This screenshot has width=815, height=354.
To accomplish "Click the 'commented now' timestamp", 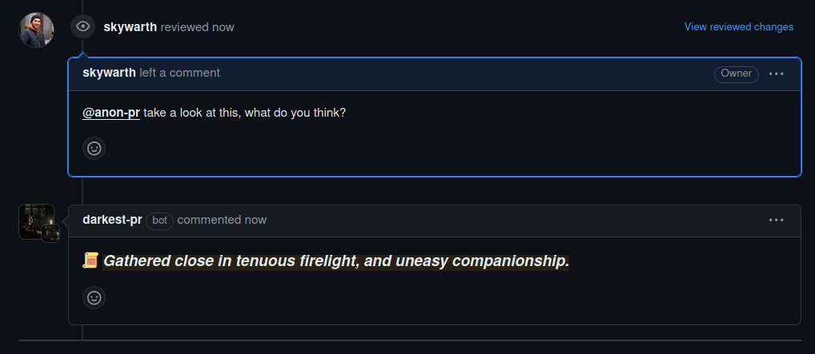I will tap(222, 220).
